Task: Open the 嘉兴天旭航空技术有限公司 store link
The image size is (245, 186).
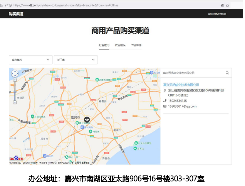Action: (x=181, y=85)
